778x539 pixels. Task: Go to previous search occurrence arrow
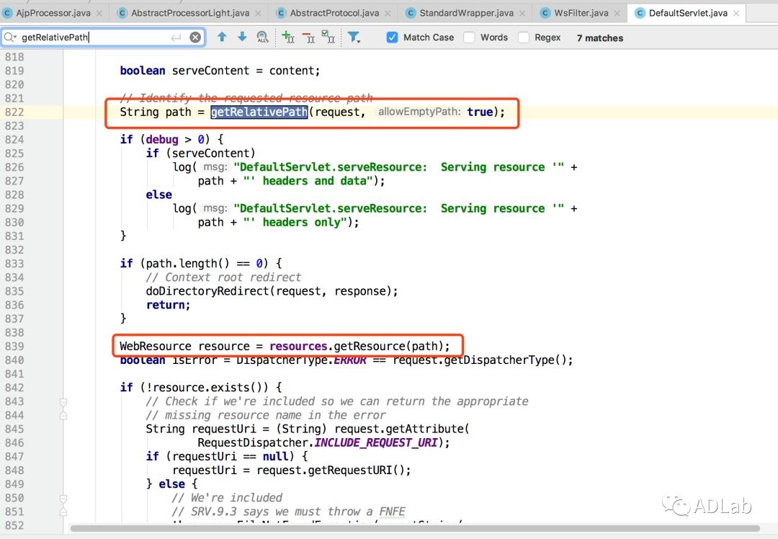click(x=222, y=37)
